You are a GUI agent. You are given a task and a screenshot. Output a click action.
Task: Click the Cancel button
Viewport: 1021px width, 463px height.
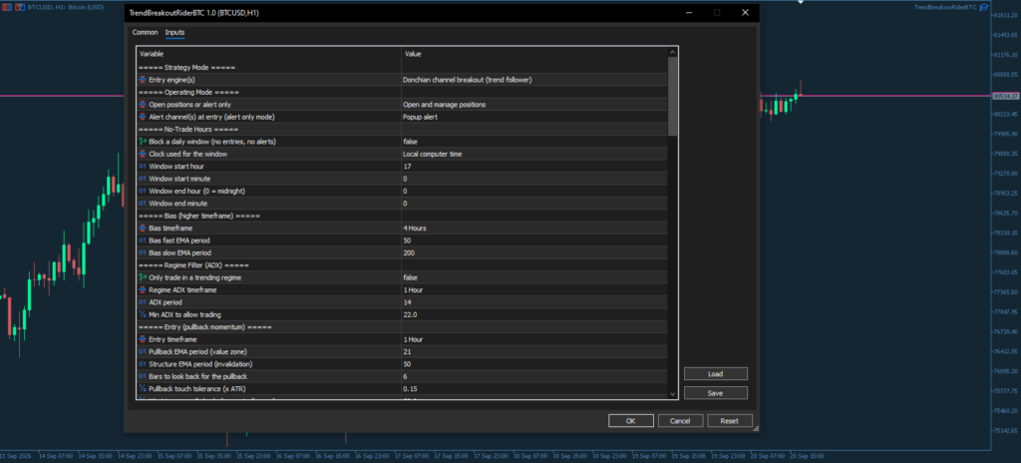(680, 421)
